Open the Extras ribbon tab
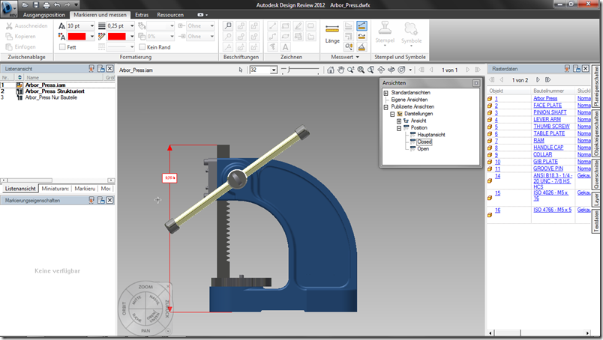Image resolution: width=603 pixels, height=340 pixels. click(x=142, y=14)
